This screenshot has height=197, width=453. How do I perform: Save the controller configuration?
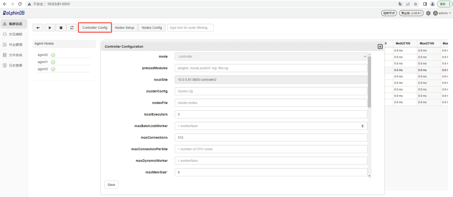click(111, 185)
